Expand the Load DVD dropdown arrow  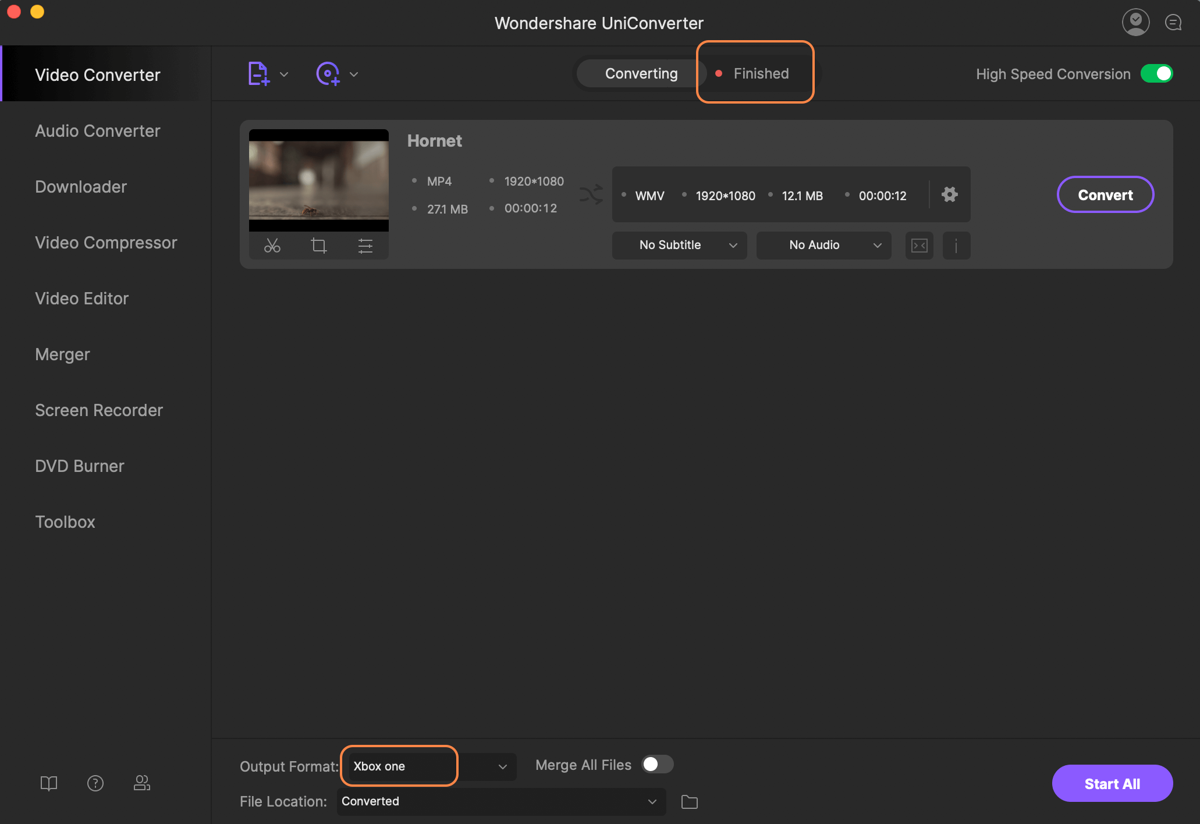click(354, 74)
